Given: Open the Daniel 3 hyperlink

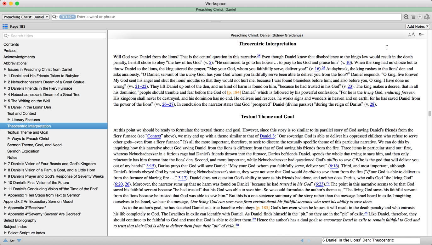Looking at the screenshot, I should point(267,136).
